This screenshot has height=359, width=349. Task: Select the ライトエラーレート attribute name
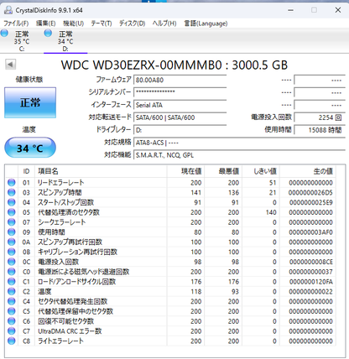click(x=60, y=341)
